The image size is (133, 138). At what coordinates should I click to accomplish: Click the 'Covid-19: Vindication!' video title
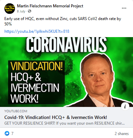(56, 117)
